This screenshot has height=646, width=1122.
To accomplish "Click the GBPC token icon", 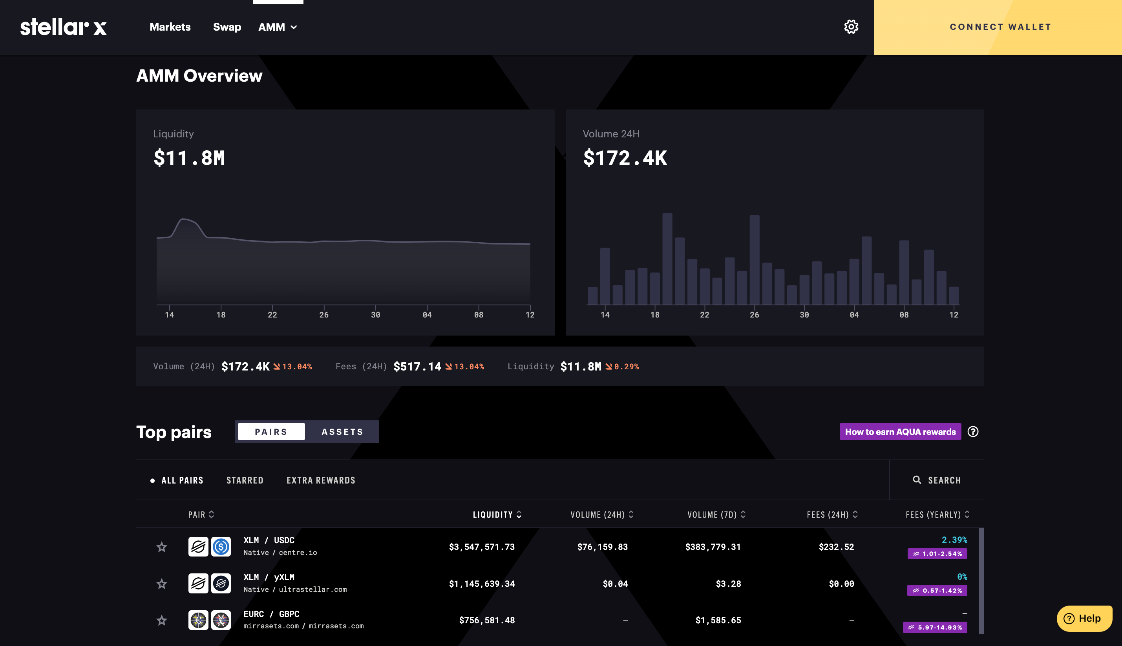I will click(x=221, y=620).
